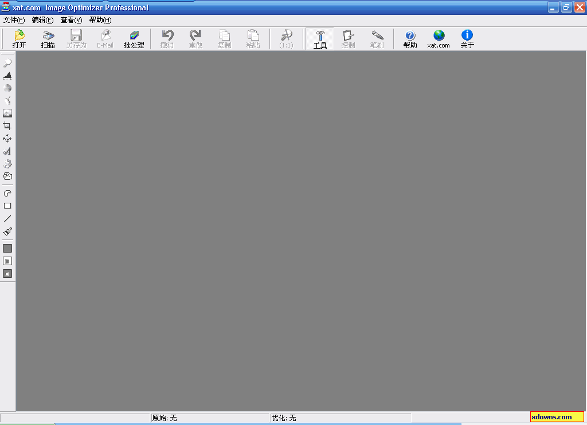Select the rectangle region tool

tap(7, 206)
